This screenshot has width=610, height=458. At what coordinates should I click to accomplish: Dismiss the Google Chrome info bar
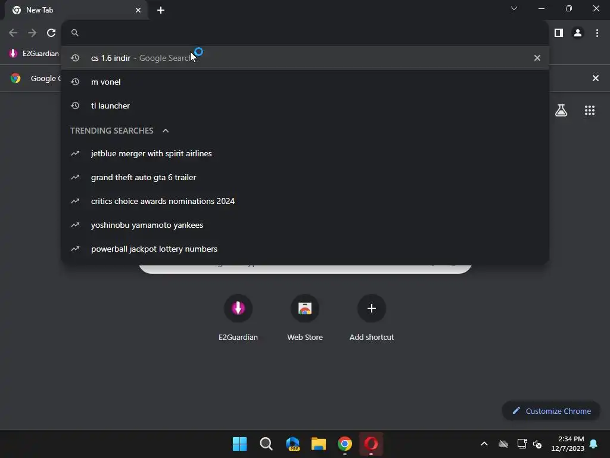(x=596, y=78)
